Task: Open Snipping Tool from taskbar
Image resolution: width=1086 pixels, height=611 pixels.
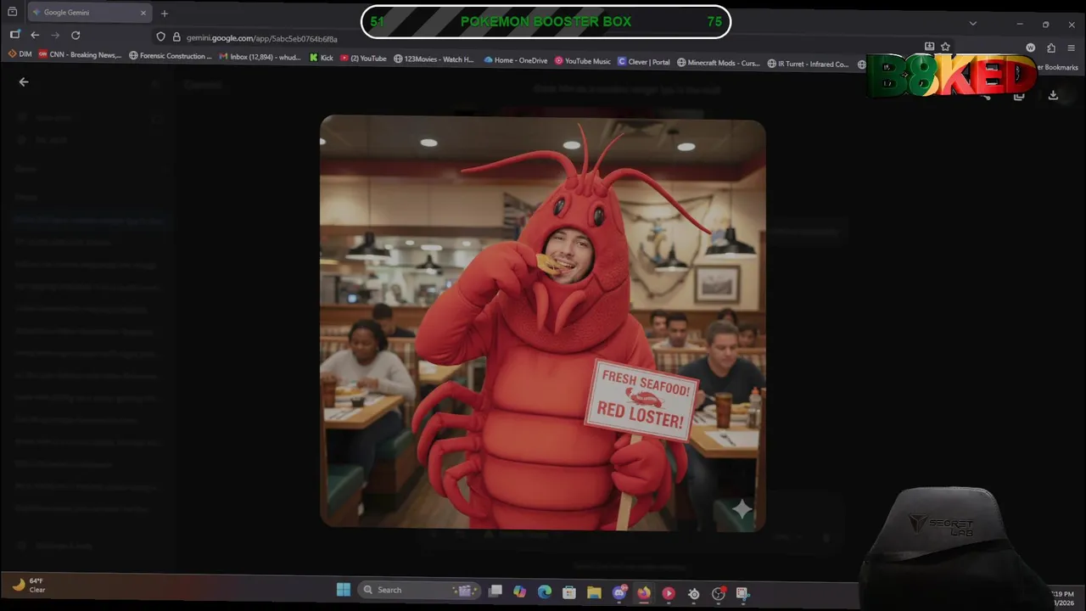Action: [742, 594]
